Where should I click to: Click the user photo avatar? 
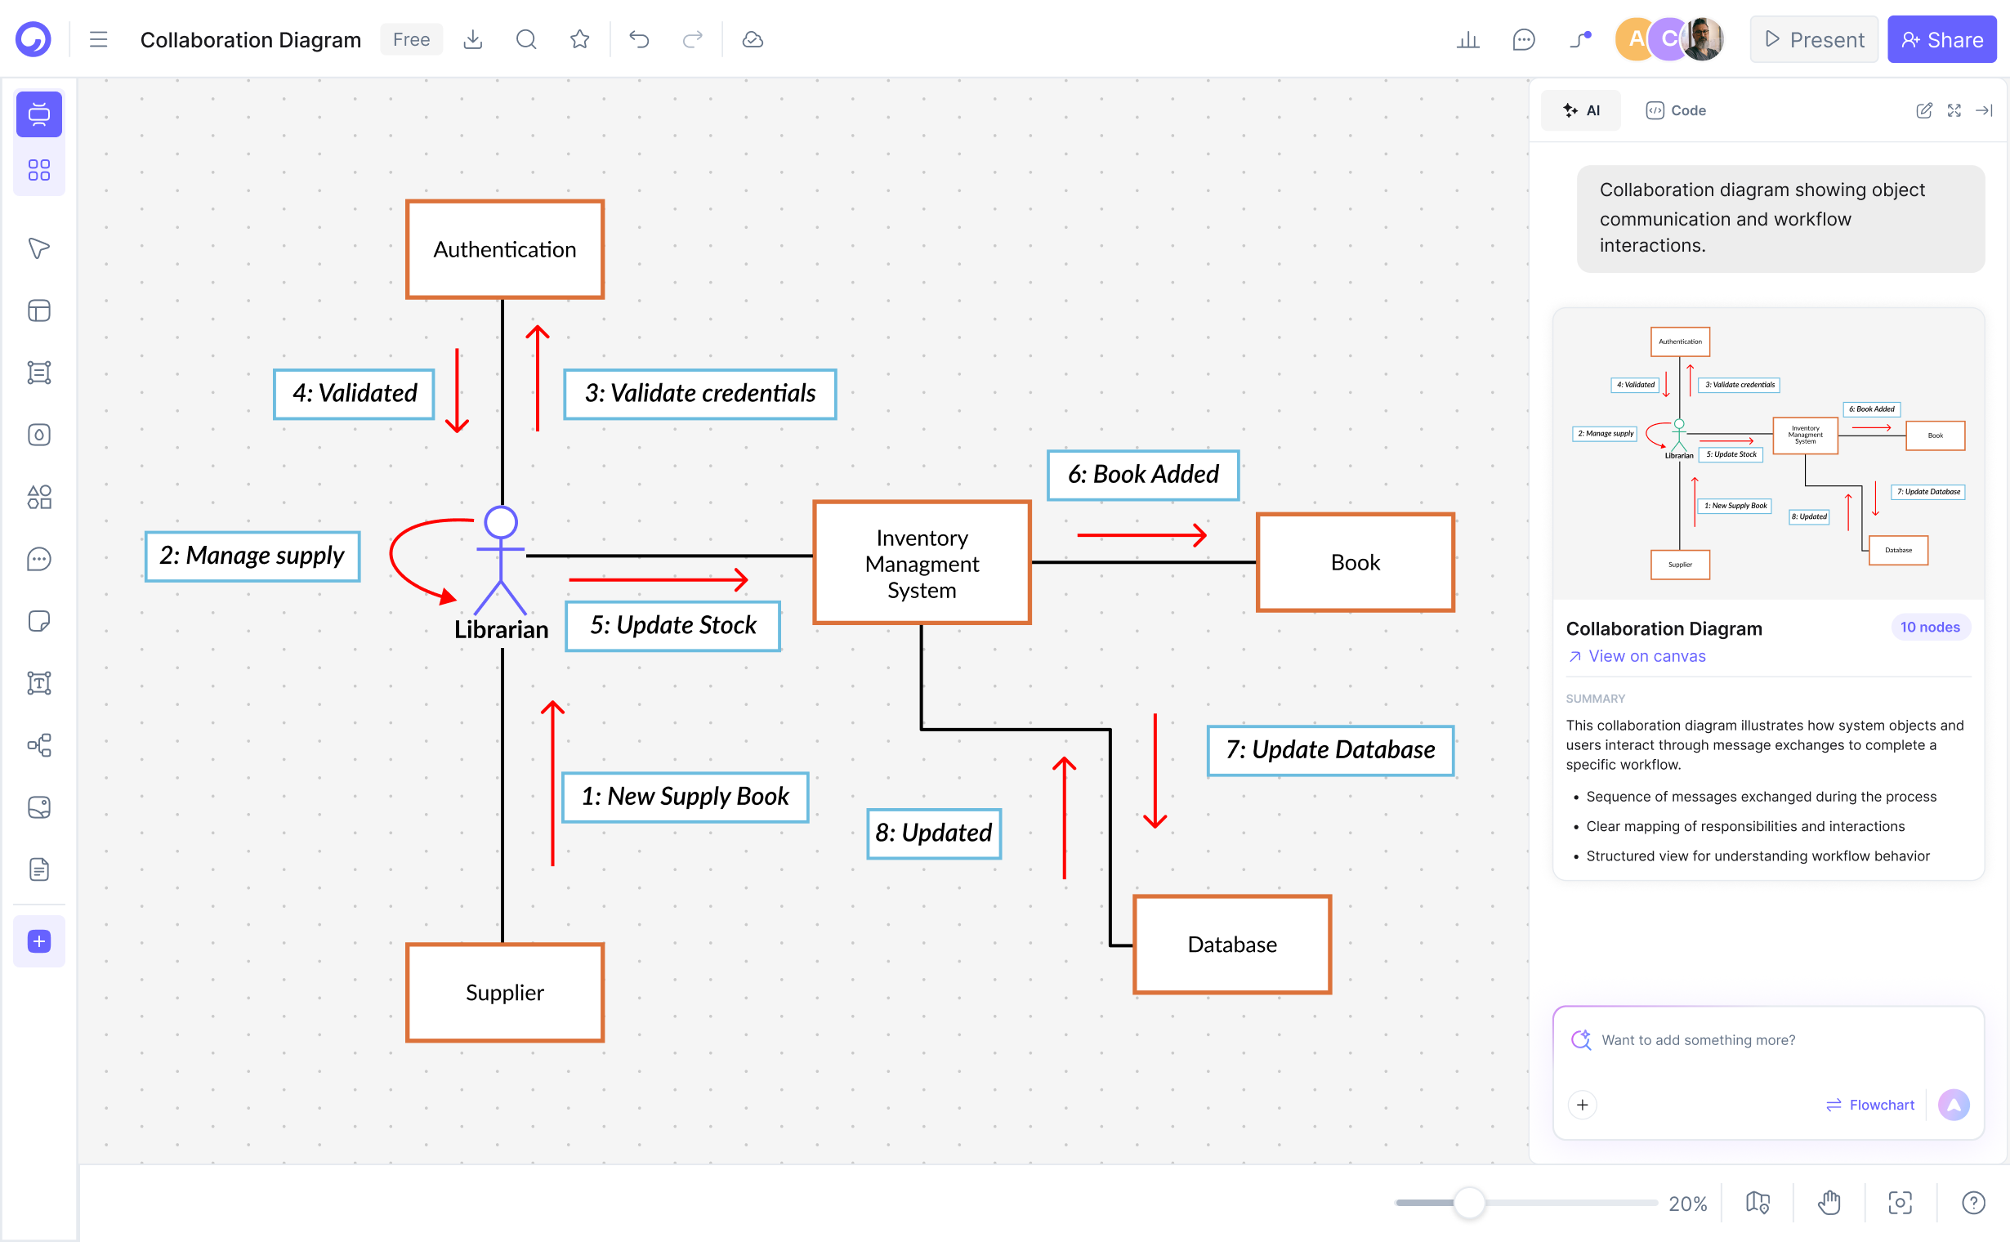1703,39
